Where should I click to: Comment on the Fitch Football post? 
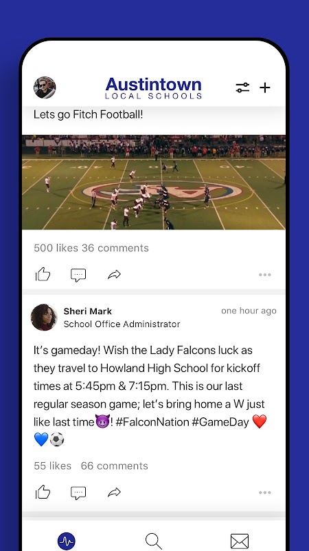tap(78, 275)
